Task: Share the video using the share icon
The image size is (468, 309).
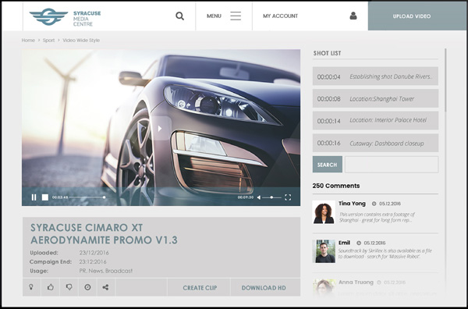Action: pos(105,287)
